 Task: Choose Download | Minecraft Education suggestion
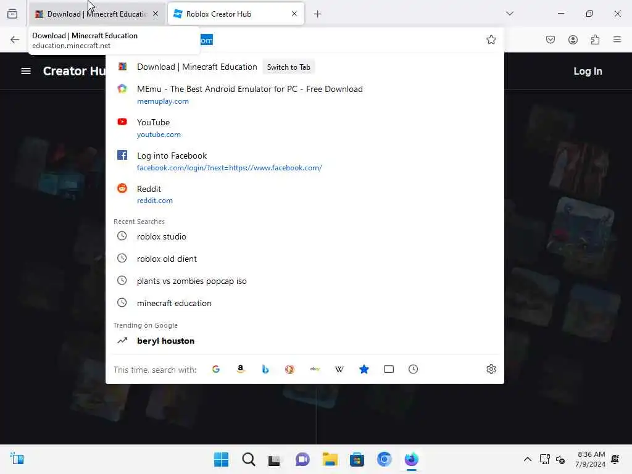pos(305,67)
